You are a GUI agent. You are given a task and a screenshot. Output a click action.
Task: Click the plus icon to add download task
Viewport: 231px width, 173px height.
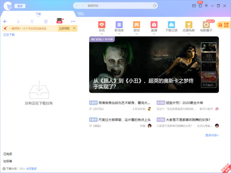coord(5,21)
